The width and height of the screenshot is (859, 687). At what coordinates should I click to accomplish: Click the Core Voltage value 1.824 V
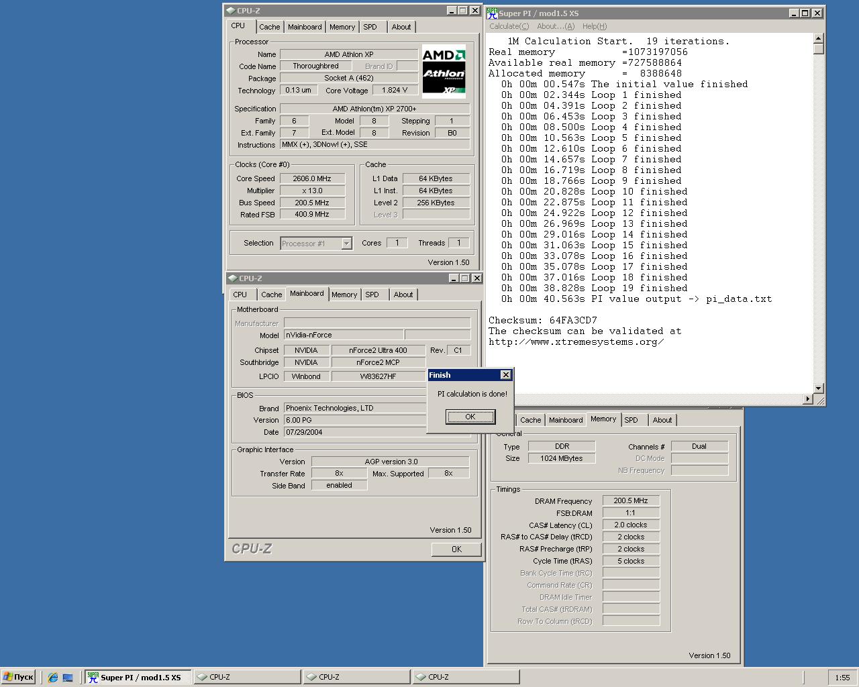[x=395, y=90]
